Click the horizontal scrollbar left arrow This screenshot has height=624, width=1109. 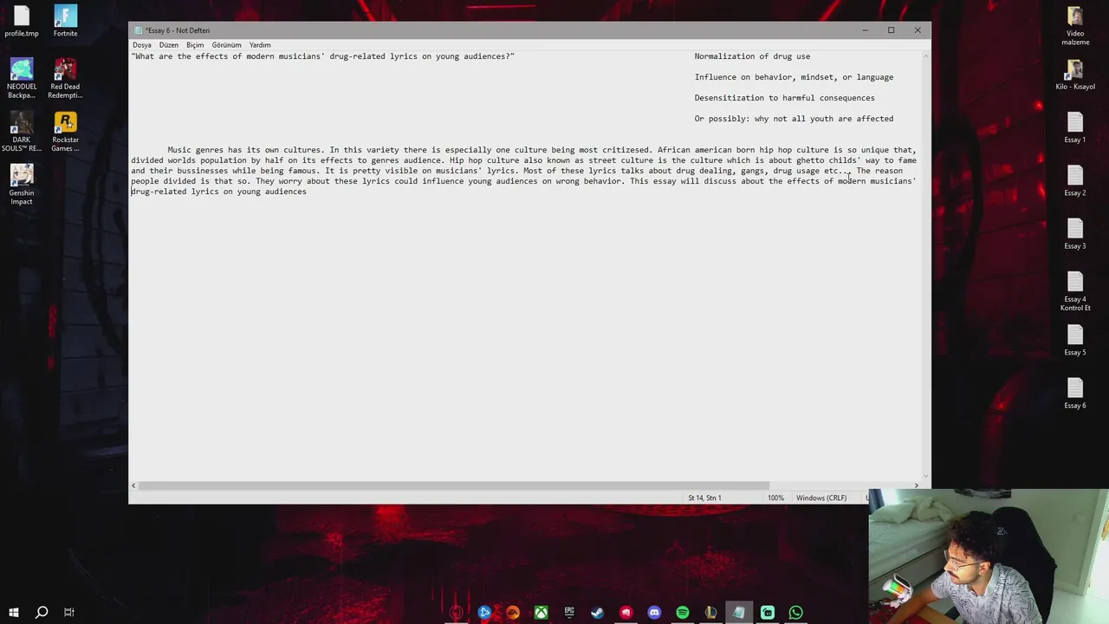tap(133, 485)
